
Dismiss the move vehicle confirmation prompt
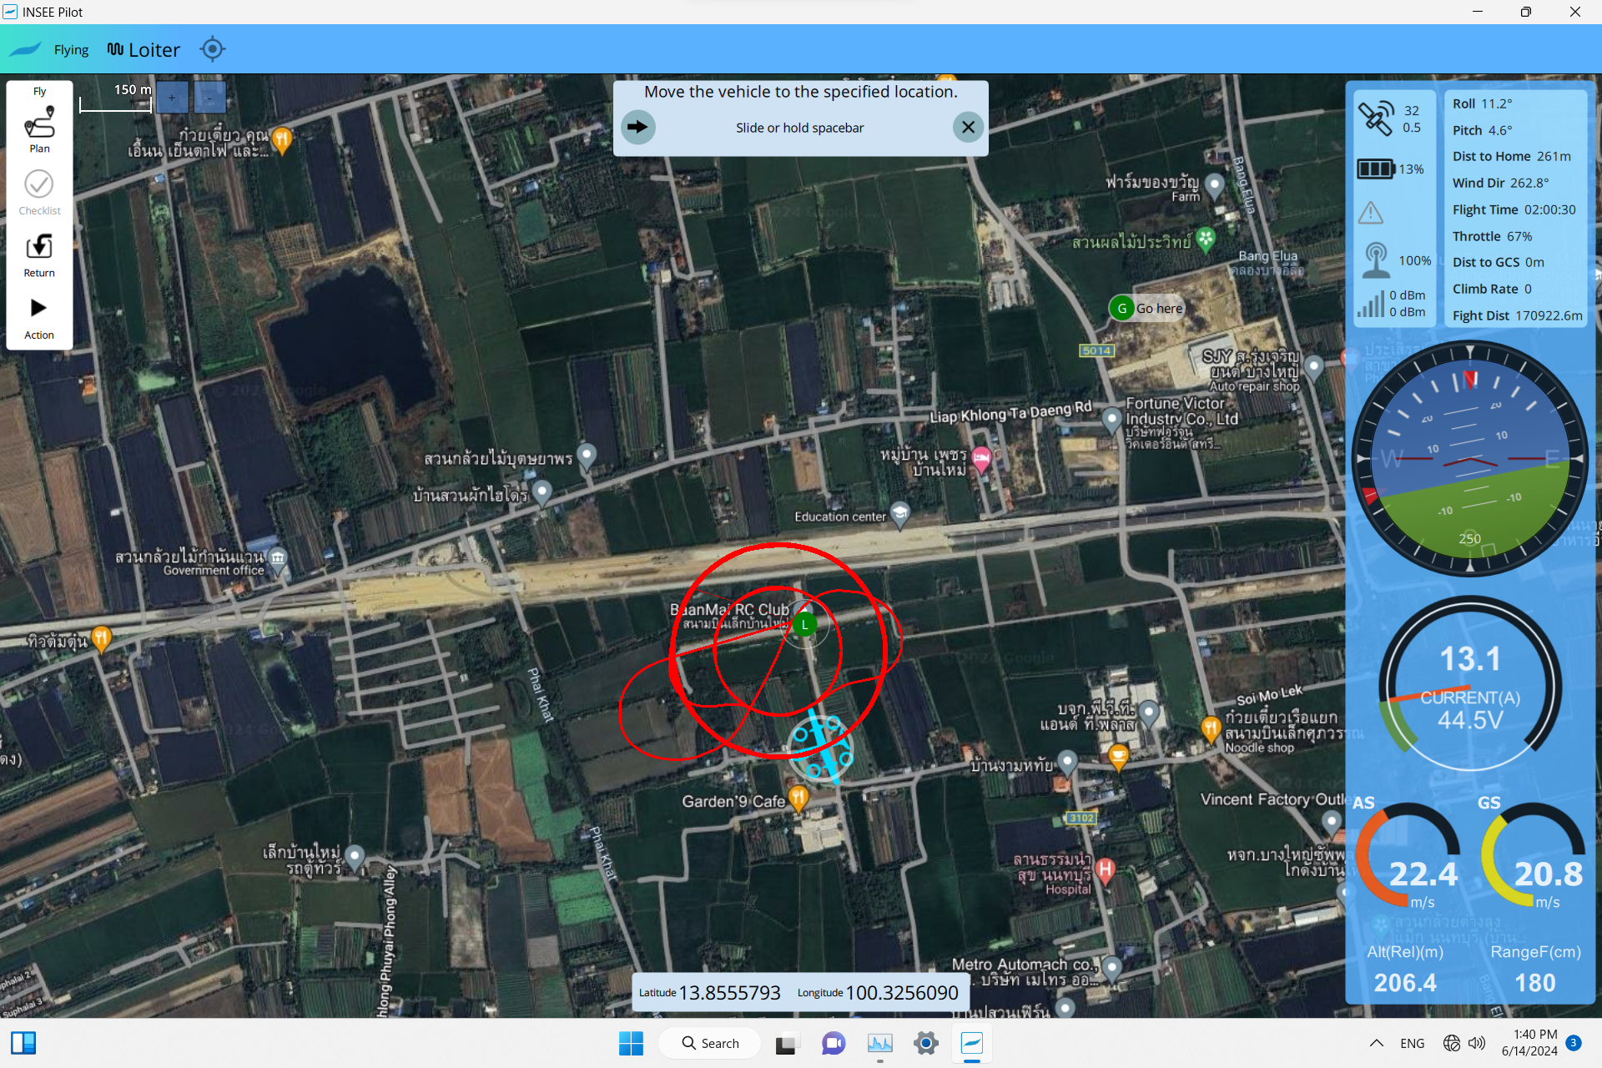click(x=968, y=127)
